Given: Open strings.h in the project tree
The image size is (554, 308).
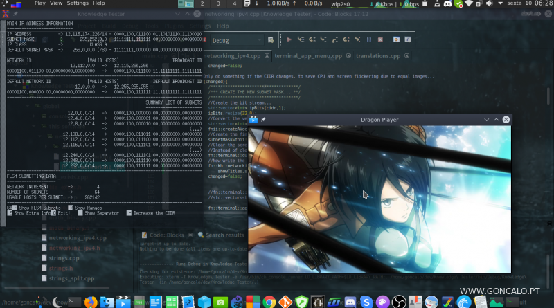Looking at the screenshot, I should tap(61, 269).
